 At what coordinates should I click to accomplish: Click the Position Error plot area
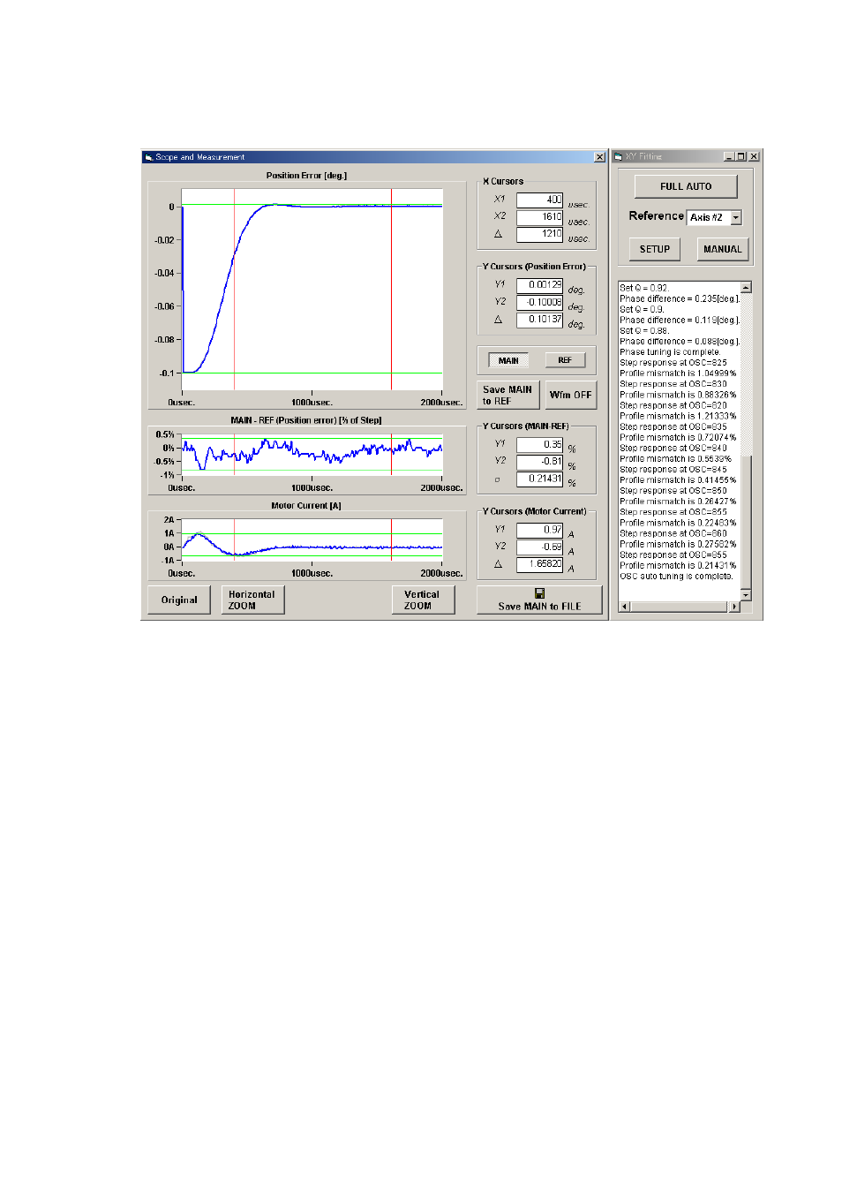point(312,290)
